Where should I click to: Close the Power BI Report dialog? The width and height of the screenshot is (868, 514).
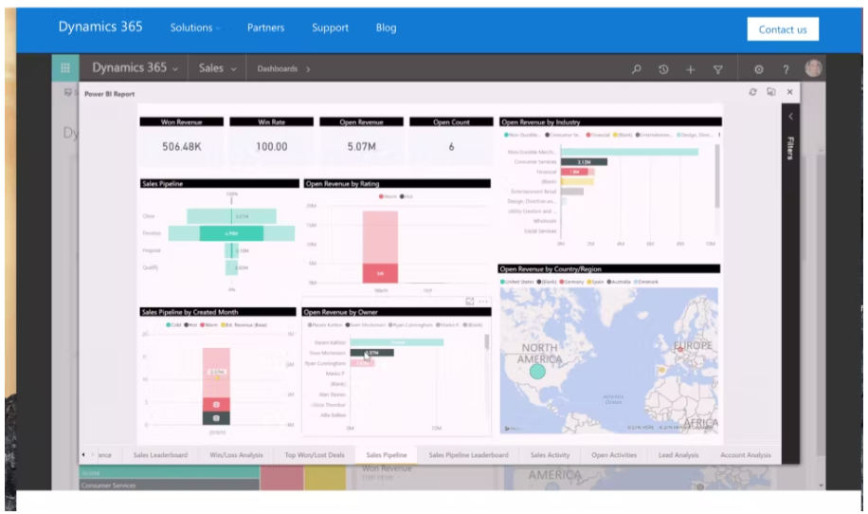pos(790,92)
